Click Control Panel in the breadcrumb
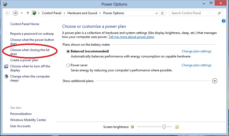This screenshot has width=229, height=136. click(52, 13)
